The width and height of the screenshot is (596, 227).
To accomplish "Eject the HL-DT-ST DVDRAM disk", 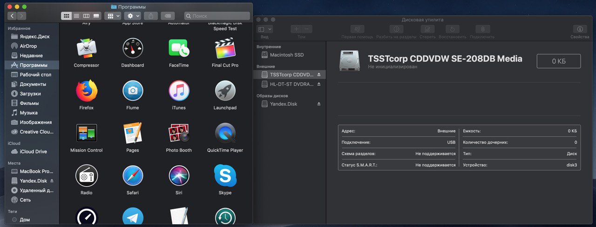I will point(319,84).
